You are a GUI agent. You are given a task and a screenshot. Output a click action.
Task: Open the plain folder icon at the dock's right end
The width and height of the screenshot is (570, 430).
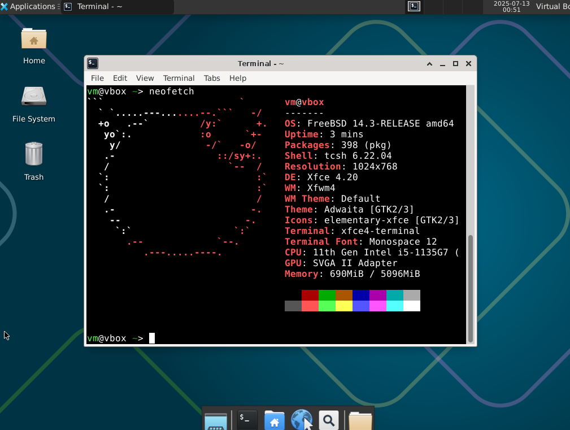point(360,421)
